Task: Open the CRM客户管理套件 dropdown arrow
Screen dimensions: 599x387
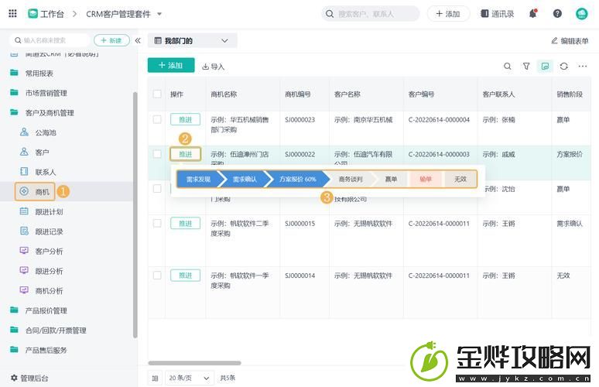Action: coord(159,14)
